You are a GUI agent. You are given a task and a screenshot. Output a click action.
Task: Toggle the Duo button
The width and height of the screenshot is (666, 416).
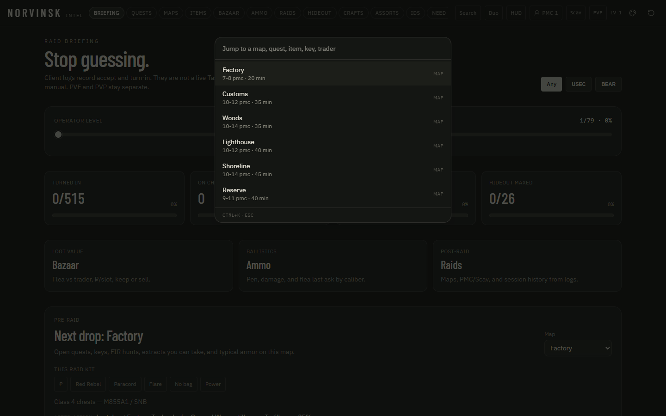click(x=493, y=13)
